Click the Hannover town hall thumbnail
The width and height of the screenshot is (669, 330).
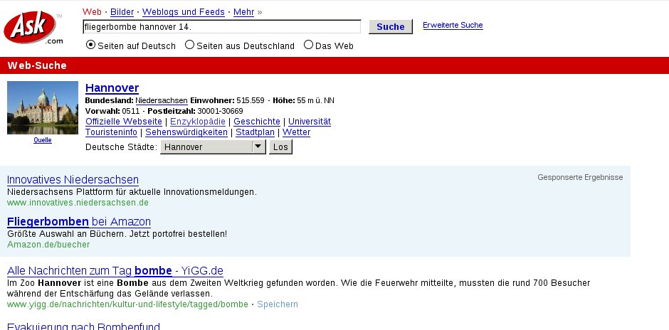click(x=43, y=108)
